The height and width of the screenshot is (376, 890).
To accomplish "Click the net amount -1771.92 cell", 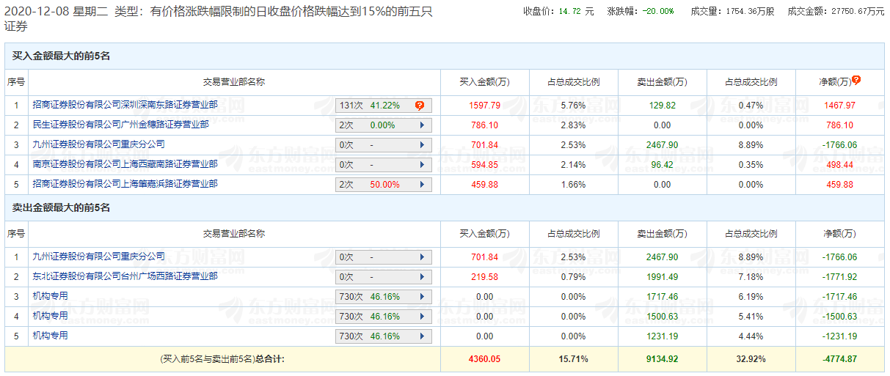I will (841, 277).
